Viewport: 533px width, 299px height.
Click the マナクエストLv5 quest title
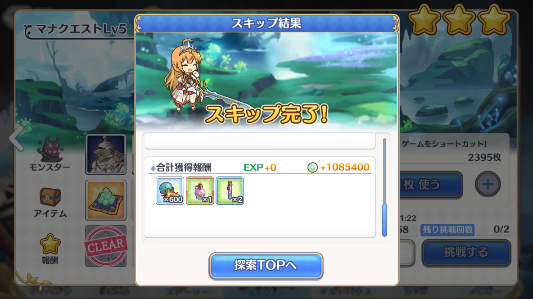(81, 29)
